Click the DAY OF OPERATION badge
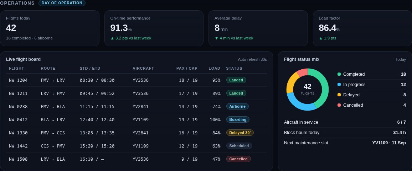This screenshot has width=412, height=171. 62,3
